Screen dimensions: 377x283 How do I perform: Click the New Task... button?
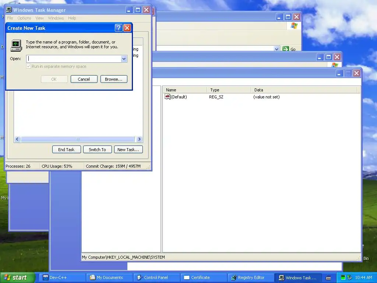[x=128, y=150]
